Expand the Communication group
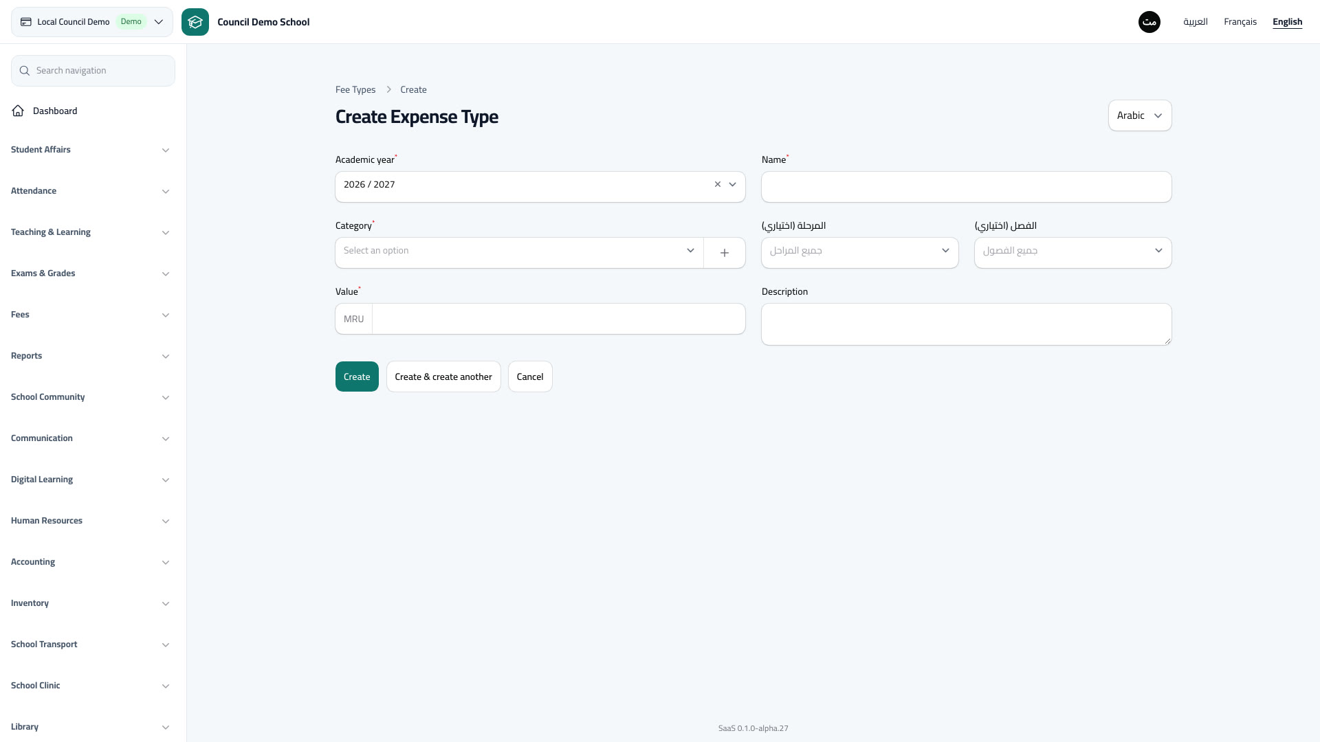 click(90, 438)
